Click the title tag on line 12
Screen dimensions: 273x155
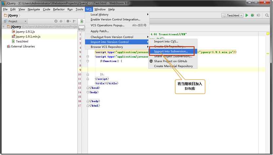pyautogui.click(x=106, y=83)
